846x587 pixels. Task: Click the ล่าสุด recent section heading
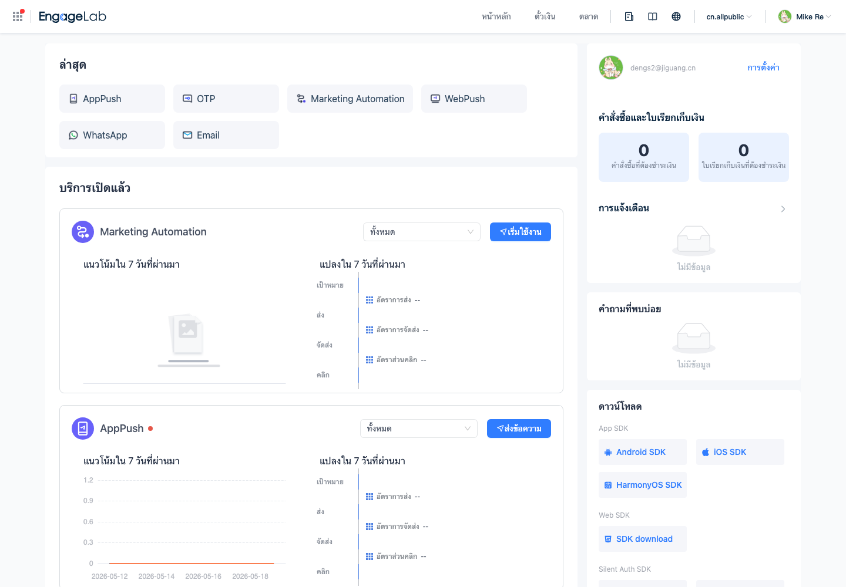tap(73, 65)
